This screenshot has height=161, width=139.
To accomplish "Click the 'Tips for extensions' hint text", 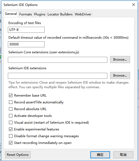I will coord(68,85).
